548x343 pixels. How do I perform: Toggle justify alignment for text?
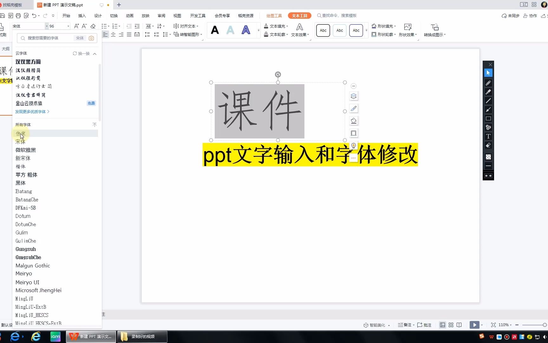(x=129, y=34)
